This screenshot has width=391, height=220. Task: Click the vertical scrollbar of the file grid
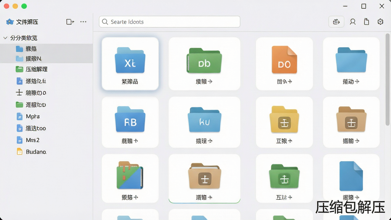tap(387, 79)
